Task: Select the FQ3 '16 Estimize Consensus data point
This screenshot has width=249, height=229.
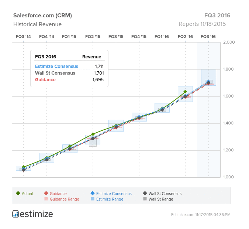Action: pyautogui.click(x=208, y=82)
